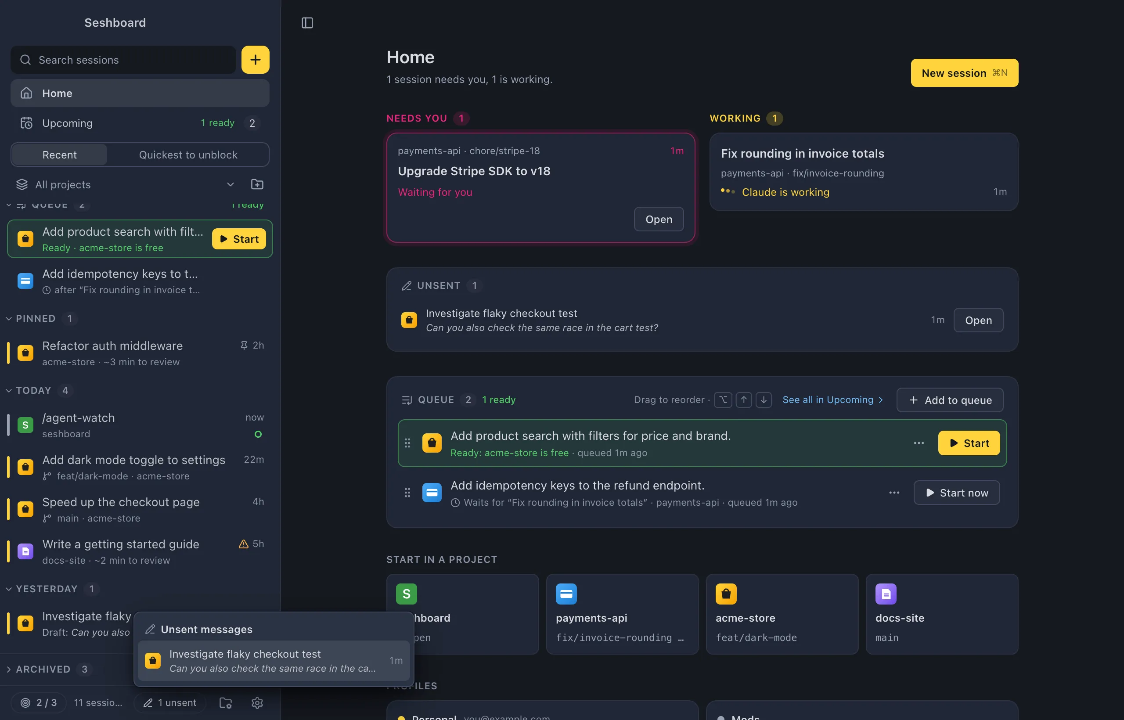The height and width of the screenshot is (720, 1124).
Task: Select Investigate flaky checkout test in Unsent messages popup
Action: [x=274, y=660]
